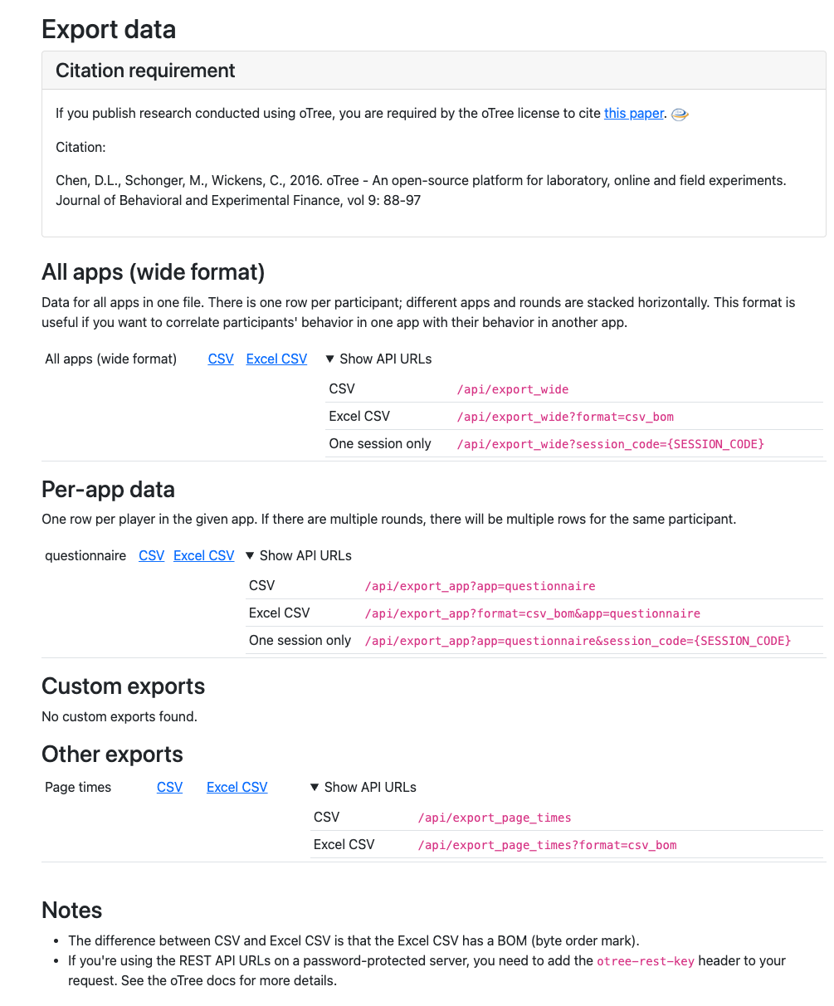Image resolution: width=834 pixels, height=1006 pixels.
Task: Click the /api/export_page_times URL
Action: [x=495, y=818]
